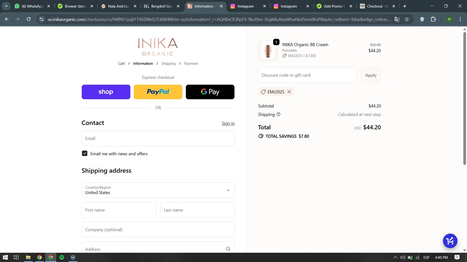Remove the EMJ2025 discount code tag

tap(289, 92)
